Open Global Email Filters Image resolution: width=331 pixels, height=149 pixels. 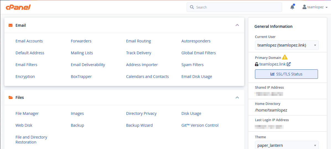coord(199,53)
